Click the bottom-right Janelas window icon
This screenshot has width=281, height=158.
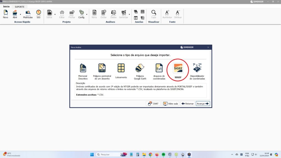point(142,18)
